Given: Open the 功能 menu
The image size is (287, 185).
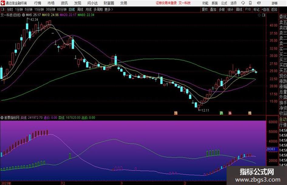Looking at the screenshot, I should click(205, 3).
